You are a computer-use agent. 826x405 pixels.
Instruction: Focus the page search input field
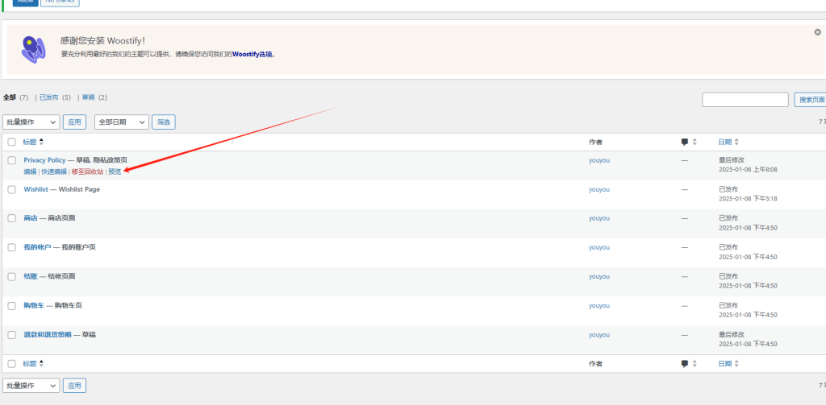coord(745,100)
